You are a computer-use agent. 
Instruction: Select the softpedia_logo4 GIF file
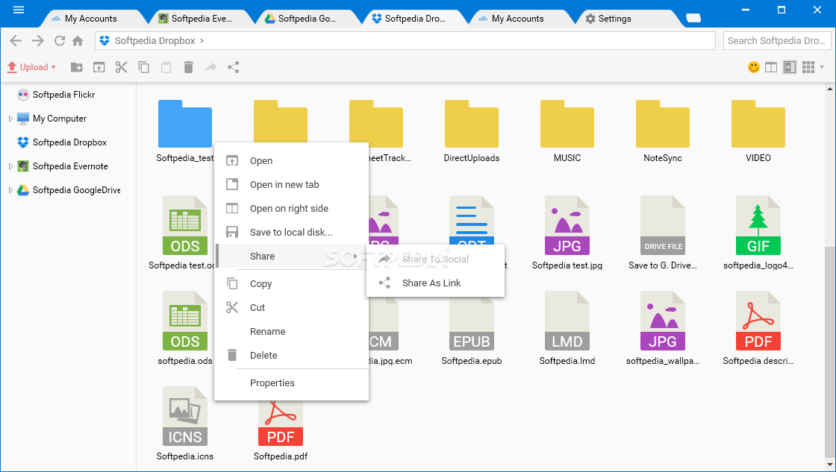tap(758, 232)
